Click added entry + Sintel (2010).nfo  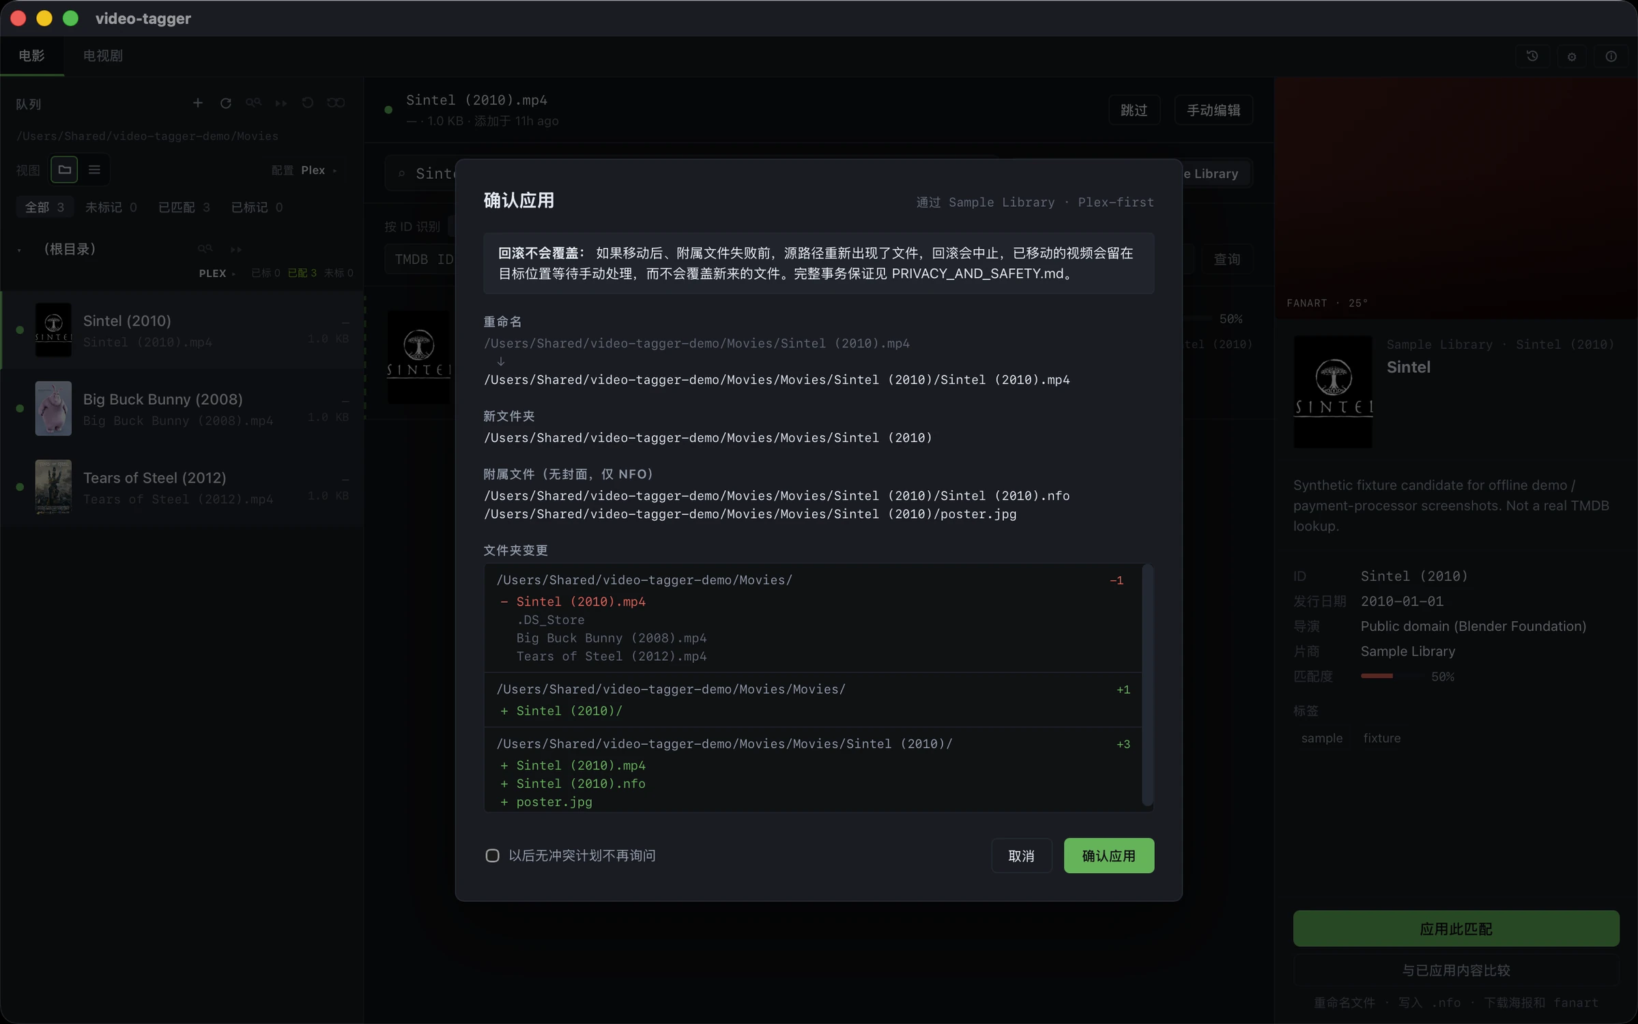573,784
